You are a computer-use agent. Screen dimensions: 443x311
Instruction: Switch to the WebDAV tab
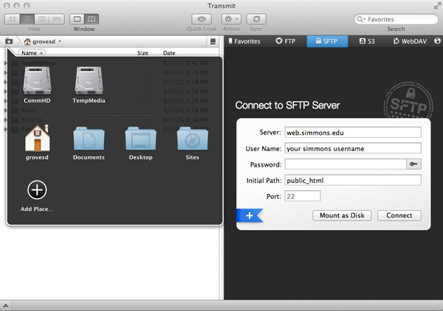tap(410, 41)
